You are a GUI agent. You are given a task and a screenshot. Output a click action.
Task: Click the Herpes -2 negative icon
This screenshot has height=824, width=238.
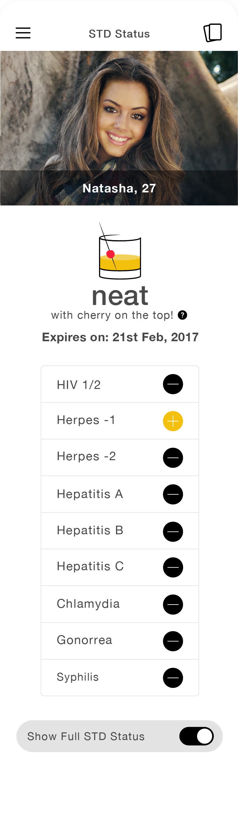[173, 458]
